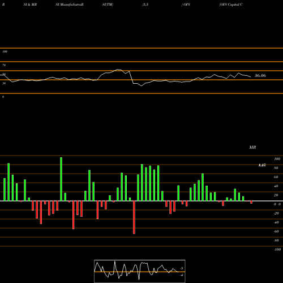Click the "(OFS Capital C" company name
The width and height of the screenshot is (283, 283).
(x=231, y=5)
